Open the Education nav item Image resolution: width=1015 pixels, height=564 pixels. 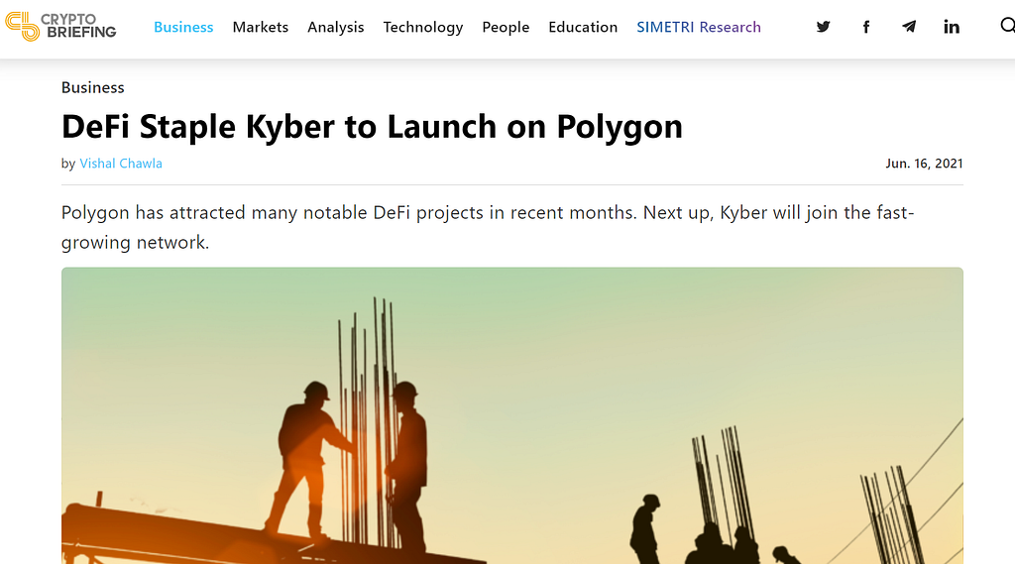[583, 27]
